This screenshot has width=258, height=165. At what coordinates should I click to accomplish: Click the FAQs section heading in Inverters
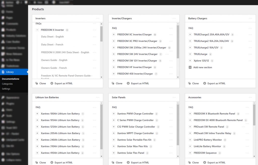[x=39, y=23]
